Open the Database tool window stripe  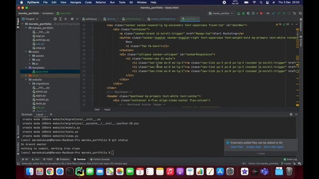(x=301, y=25)
